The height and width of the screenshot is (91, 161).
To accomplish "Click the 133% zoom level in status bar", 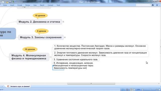I will click(138, 89).
